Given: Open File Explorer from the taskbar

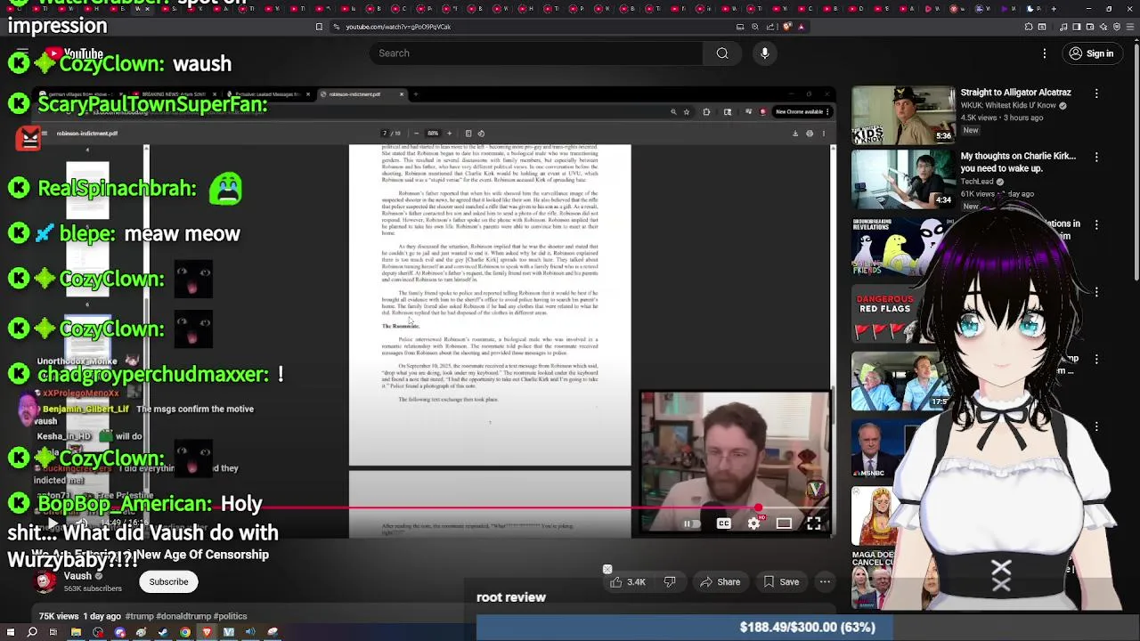Looking at the screenshot, I should (76, 632).
